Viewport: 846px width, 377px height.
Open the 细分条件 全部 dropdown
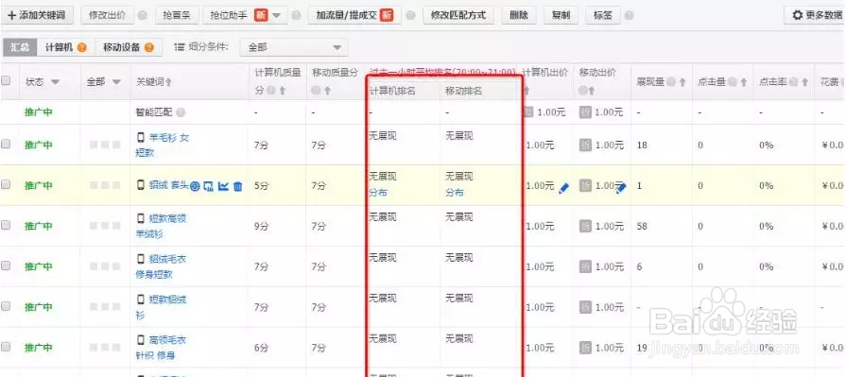click(294, 47)
